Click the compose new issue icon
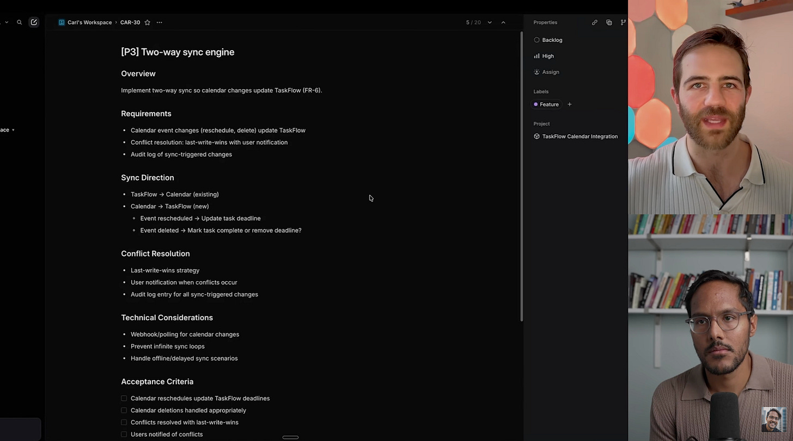This screenshot has width=793, height=441. (x=34, y=22)
